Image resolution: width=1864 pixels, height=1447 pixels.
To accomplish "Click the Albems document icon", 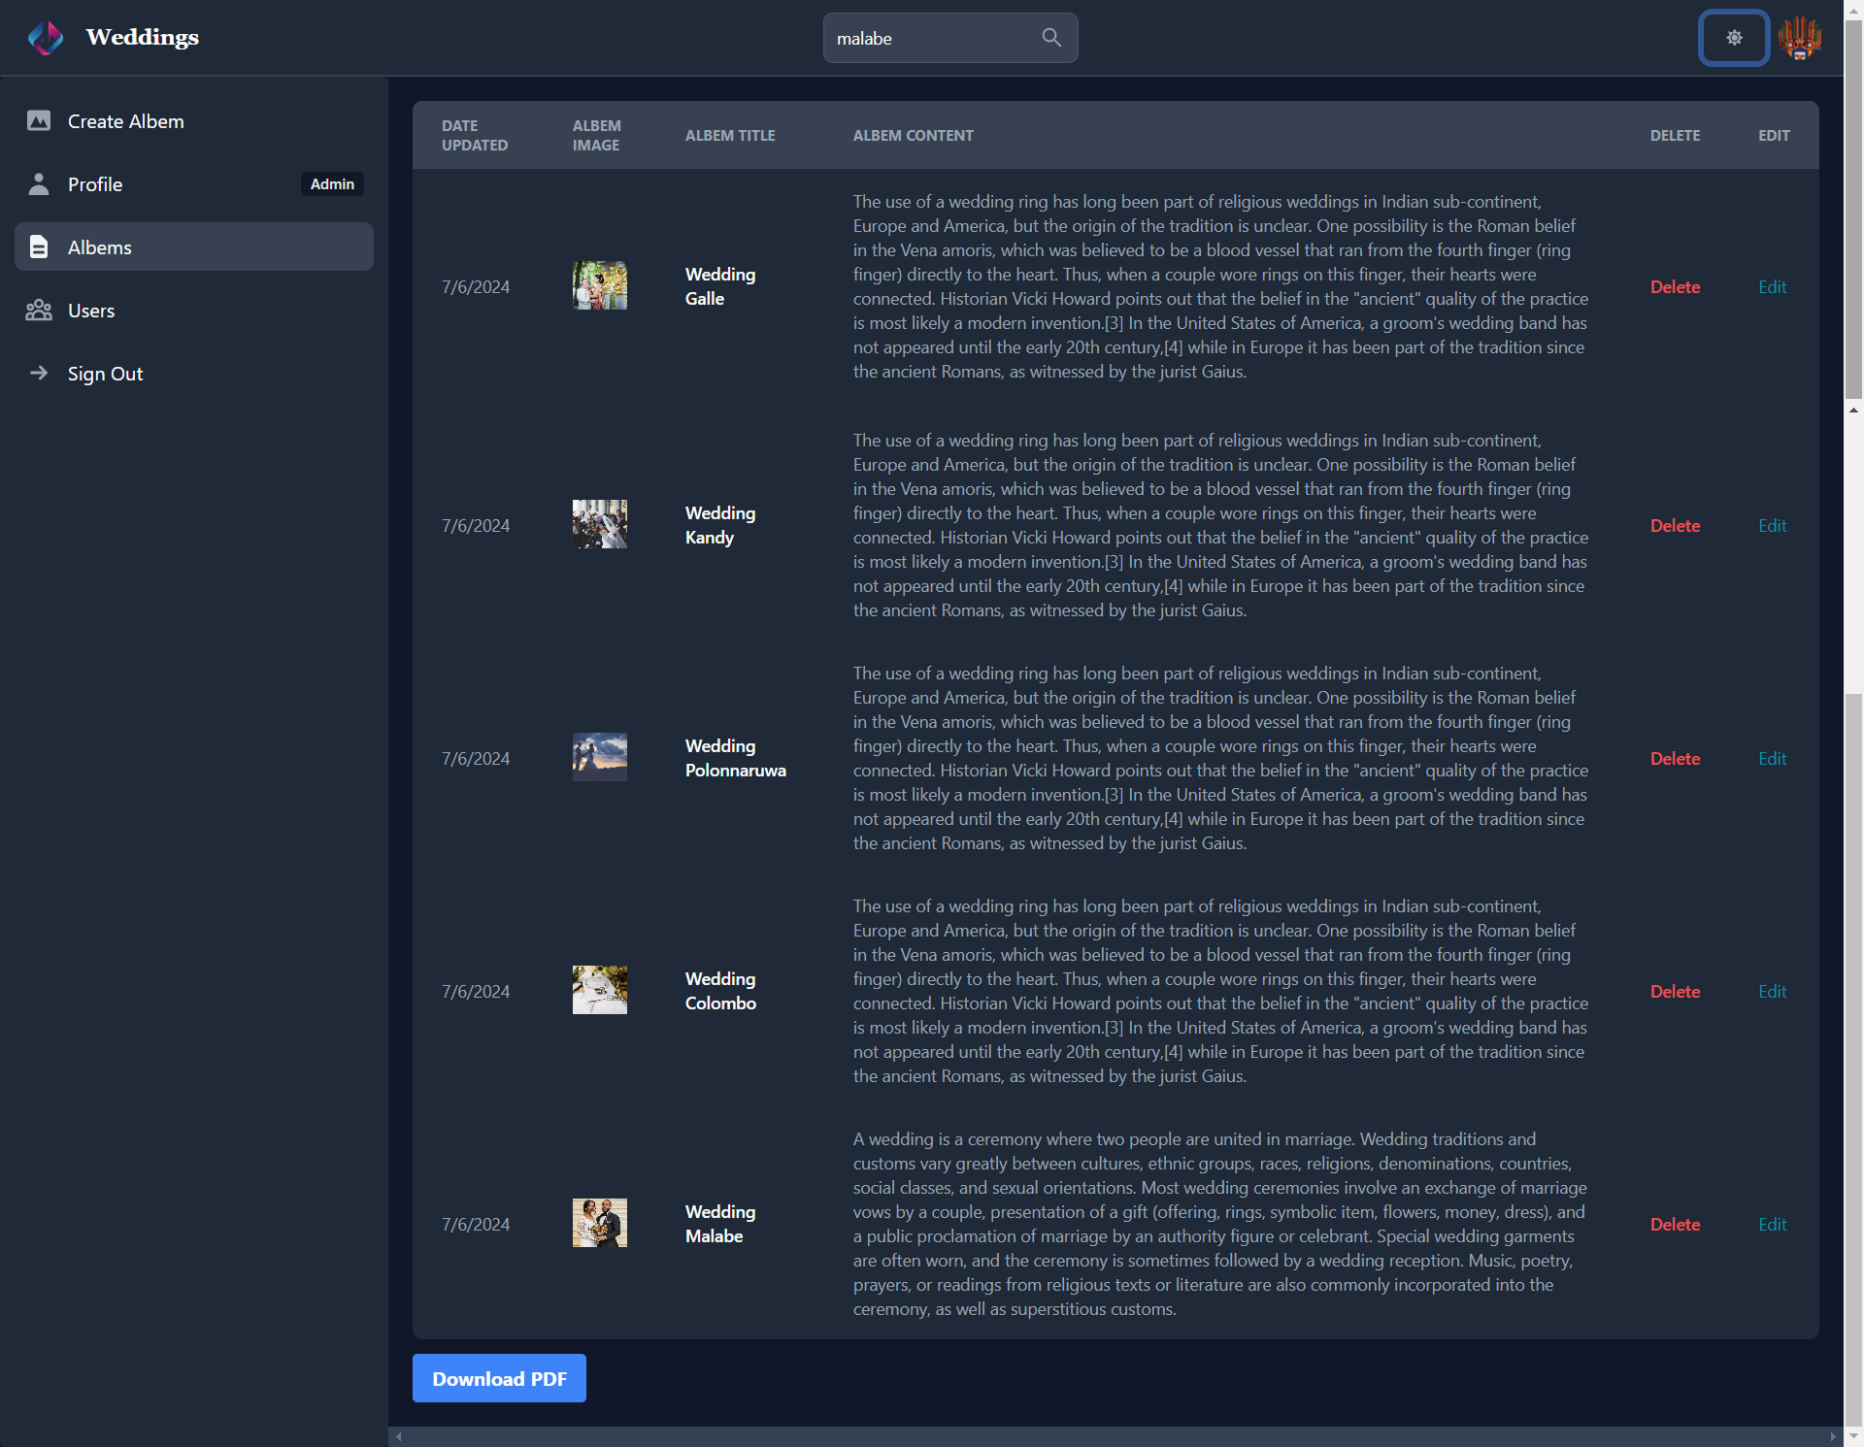I will (x=39, y=247).
